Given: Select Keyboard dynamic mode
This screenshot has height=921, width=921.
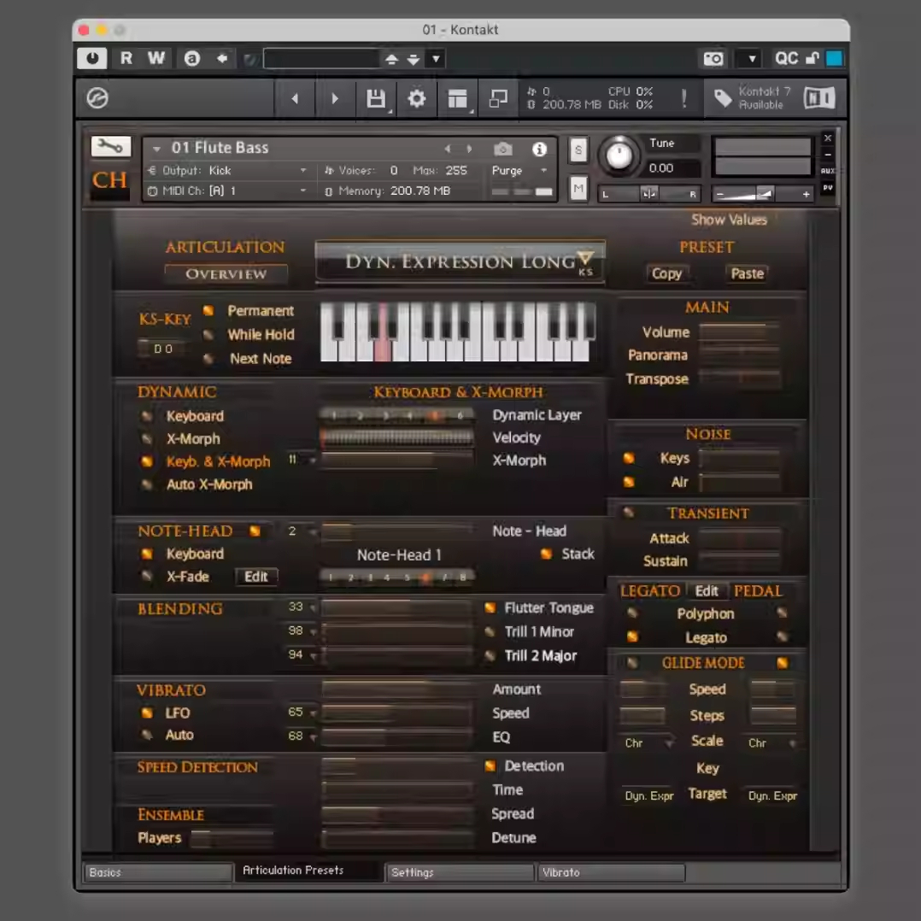Looking at the screenshot, I should (x=147, y=416).
